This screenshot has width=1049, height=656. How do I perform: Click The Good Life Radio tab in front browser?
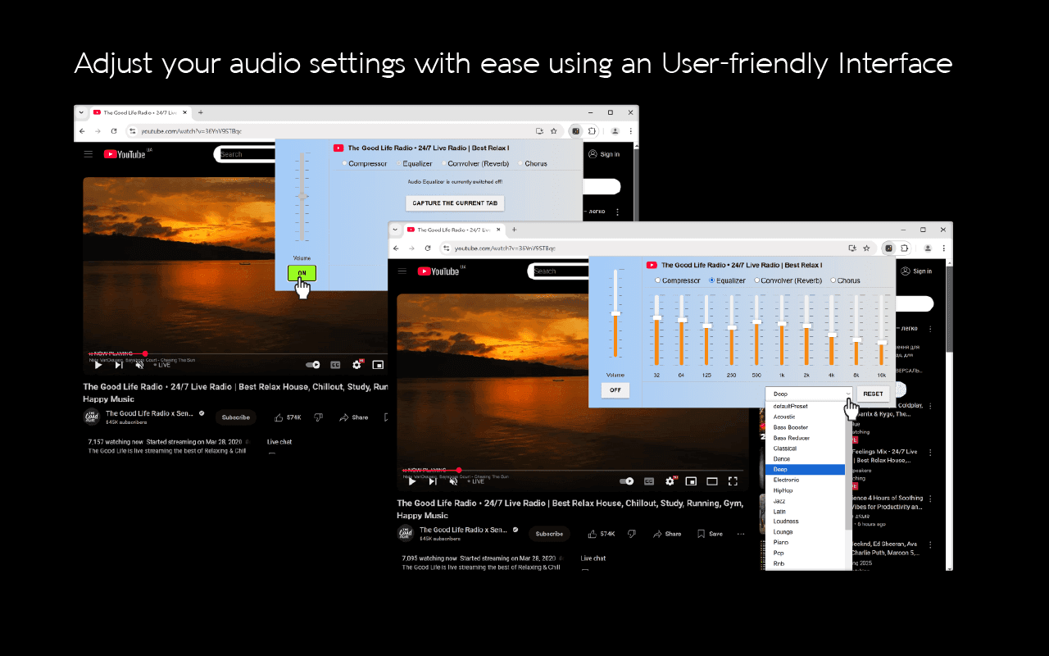(x=449, y=230)
